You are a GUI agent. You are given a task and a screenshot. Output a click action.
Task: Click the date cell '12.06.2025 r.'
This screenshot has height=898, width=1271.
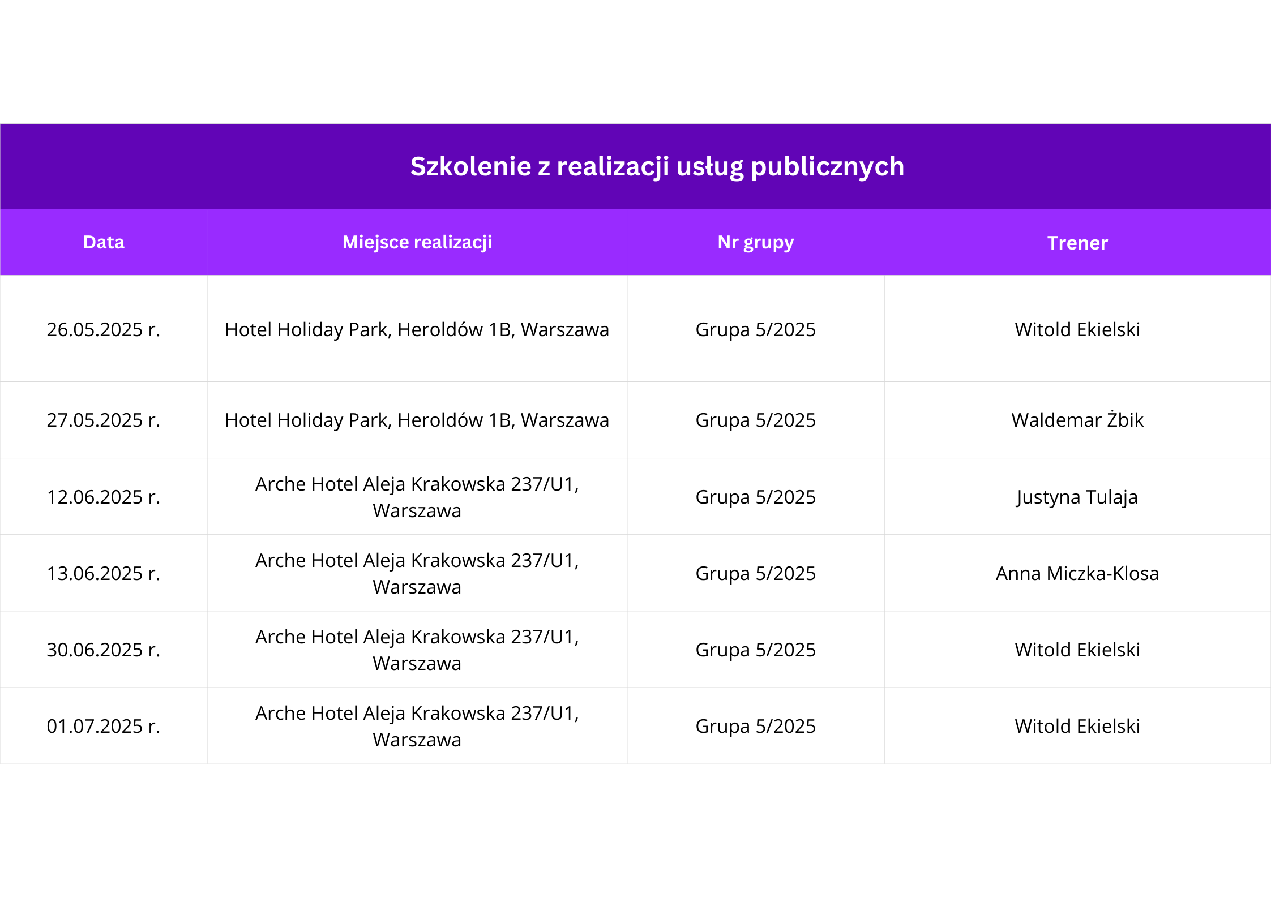104,497
